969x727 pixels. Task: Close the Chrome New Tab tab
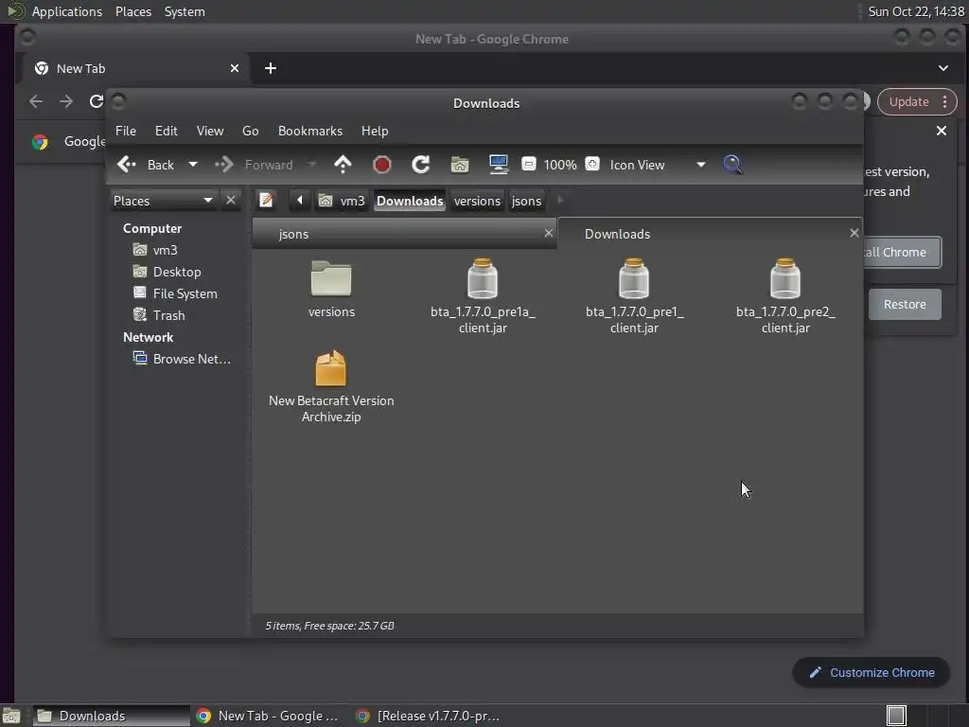coord(235,68)
